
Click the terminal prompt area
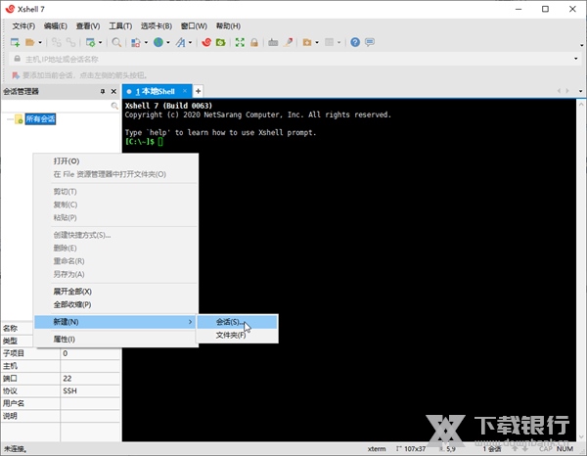click(144, 142)
